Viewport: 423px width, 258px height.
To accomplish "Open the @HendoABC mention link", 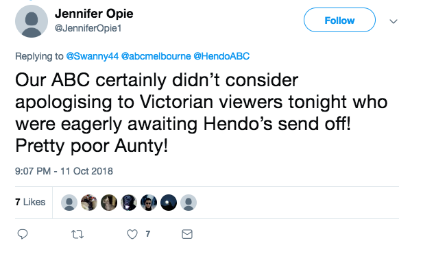I will pos(221,56).
